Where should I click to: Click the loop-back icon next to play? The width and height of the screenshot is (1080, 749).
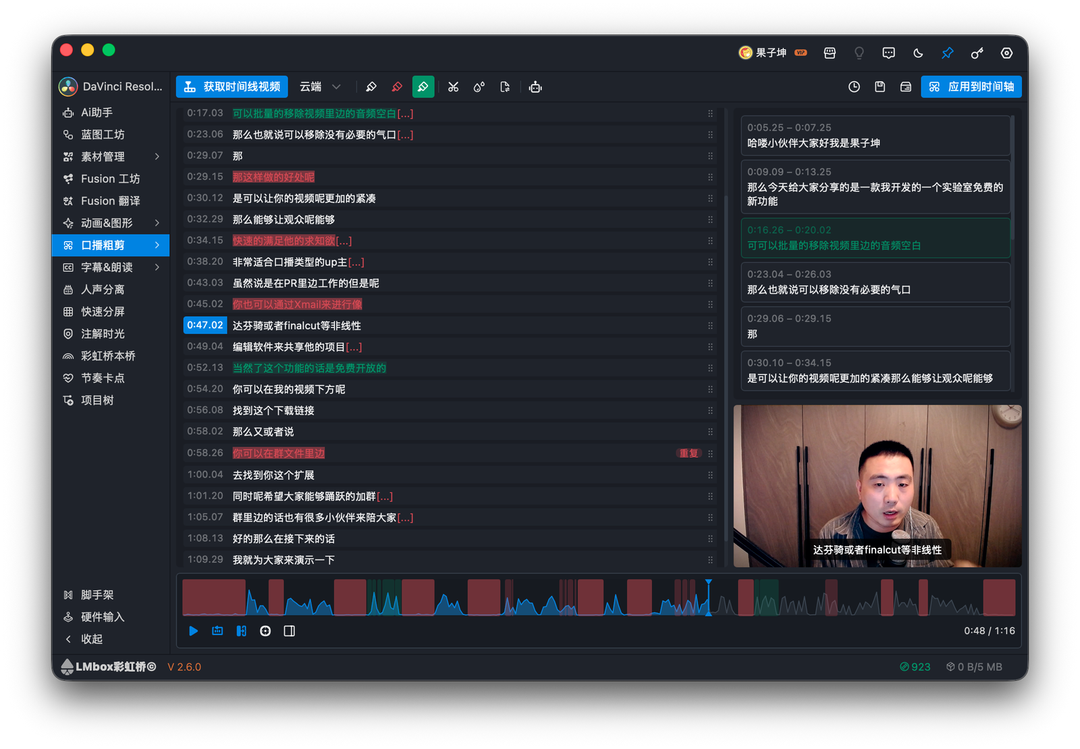point(217,631)
